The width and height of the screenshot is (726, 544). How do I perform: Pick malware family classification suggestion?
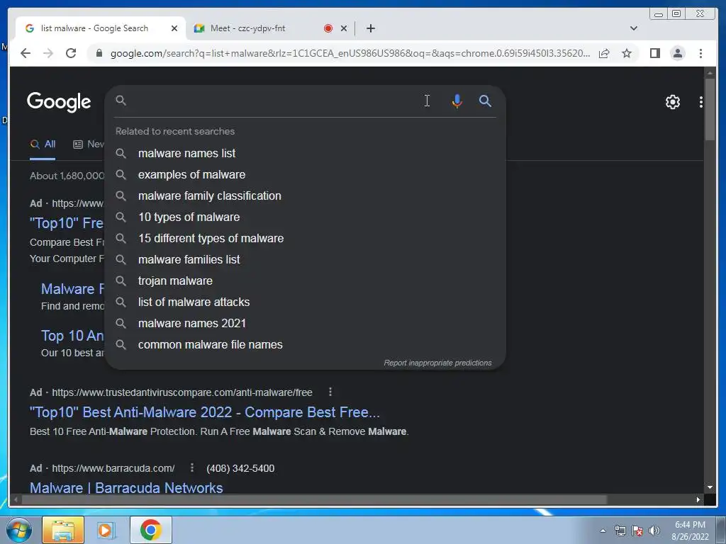tap(305, 195)
